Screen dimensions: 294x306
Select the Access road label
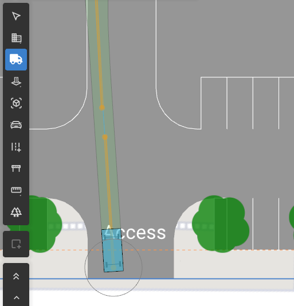pos(135,232)
